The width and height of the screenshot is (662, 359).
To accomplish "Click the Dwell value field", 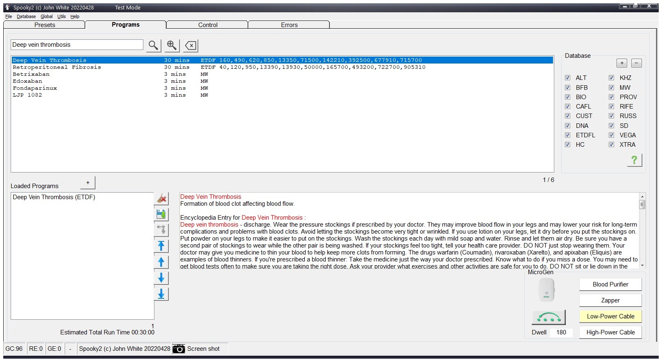I will [x=561, y=332].
